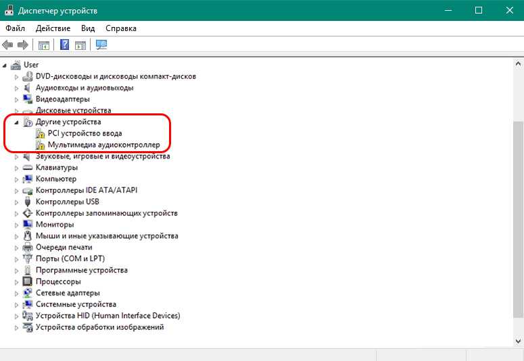This screenshot has height=361, width=524.
Task: Select the Компьютер category icon
Action: point(28,179)
